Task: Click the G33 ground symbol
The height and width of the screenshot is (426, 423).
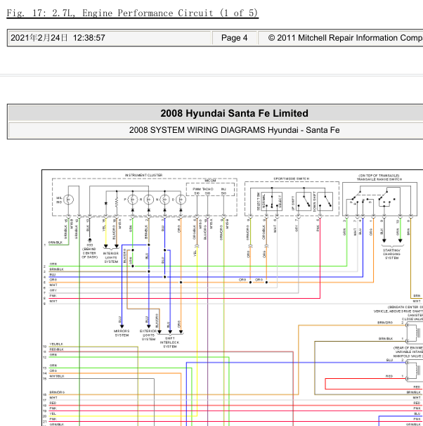Action: pos(90,240)
